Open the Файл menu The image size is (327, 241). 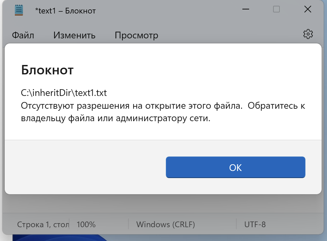[23, 35]
